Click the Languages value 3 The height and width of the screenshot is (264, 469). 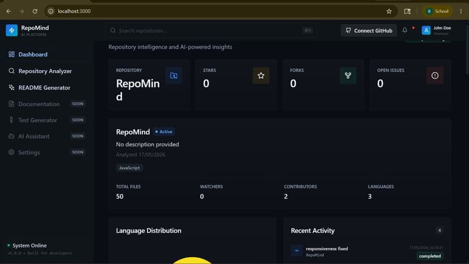pos(370,197)
